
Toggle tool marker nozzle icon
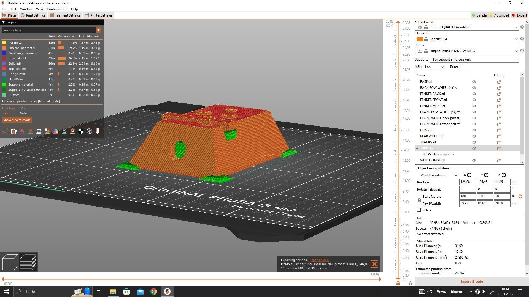(x=98, y=131)
